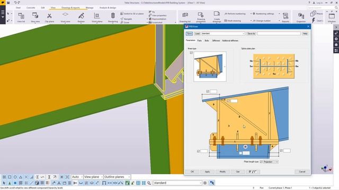Open Drawing properties in the ribbon

[x=201, y=17]
